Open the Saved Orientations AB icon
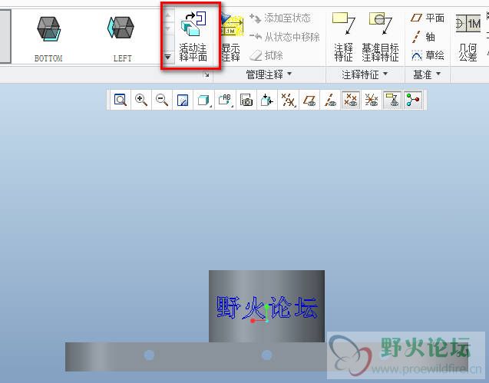 (225, 100)
